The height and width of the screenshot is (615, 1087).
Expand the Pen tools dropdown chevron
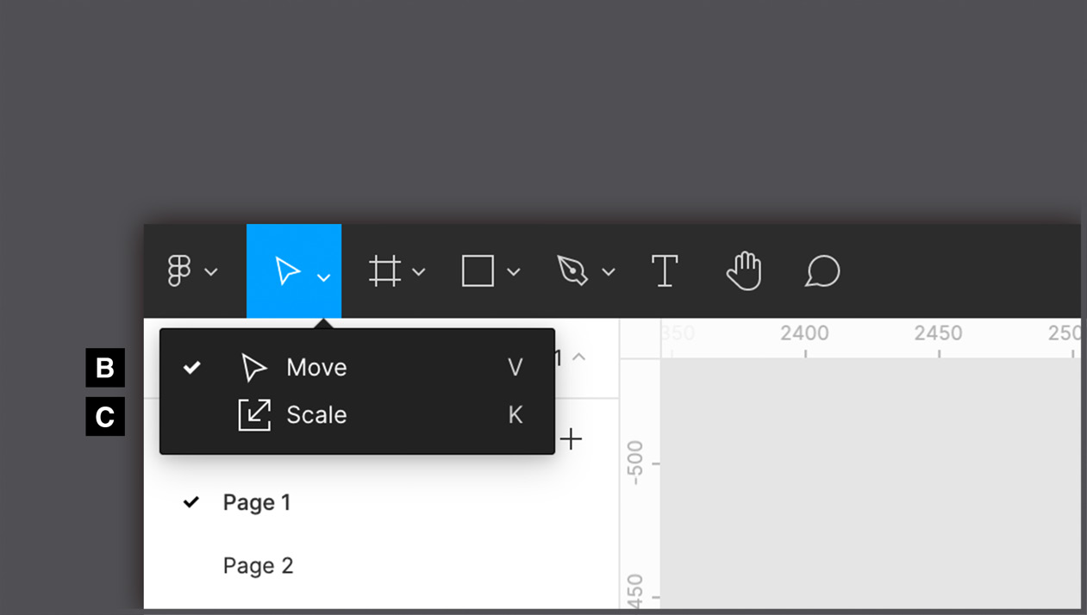click(x=609, y=272)
